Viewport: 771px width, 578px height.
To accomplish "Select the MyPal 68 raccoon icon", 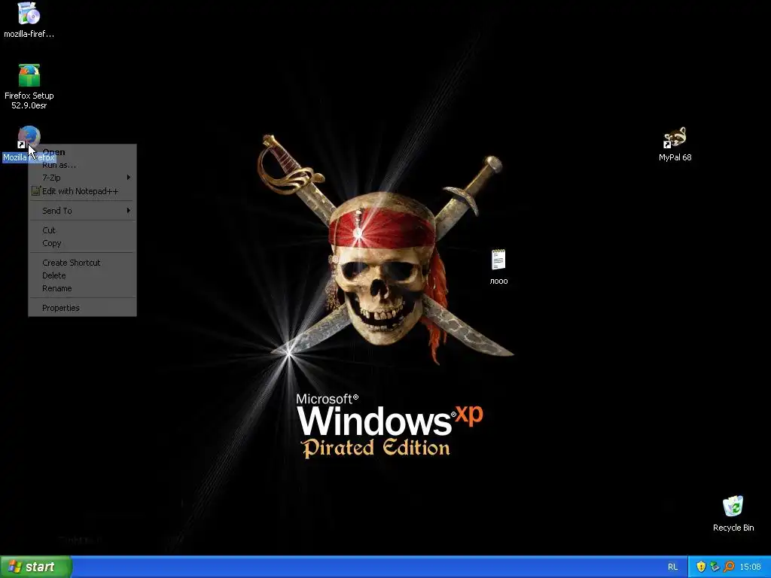I will click(x=675, y=137).
